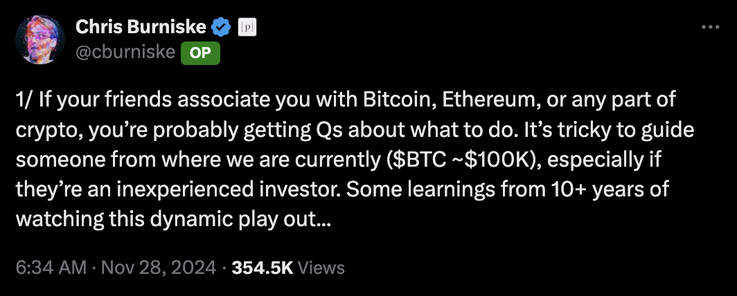Open the three-dot more options menu
This screenshot has height=296, width=737.
pyautogui.click(x=710, y=27)
